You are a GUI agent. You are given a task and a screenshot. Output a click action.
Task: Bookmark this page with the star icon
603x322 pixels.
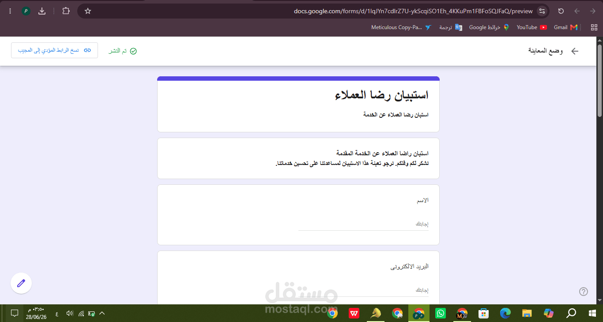(x=88, y=11)
